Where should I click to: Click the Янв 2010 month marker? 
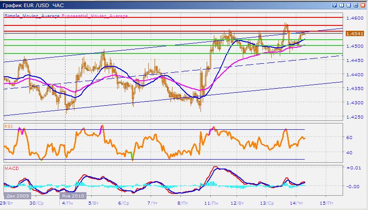73,196
